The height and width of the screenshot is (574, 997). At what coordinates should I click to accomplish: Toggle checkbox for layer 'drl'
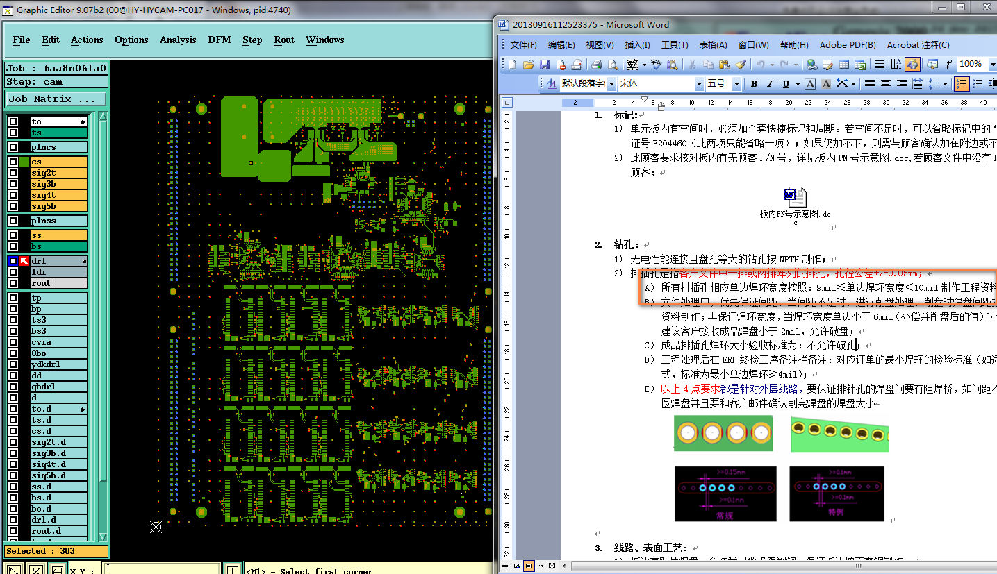coord(13,261)
